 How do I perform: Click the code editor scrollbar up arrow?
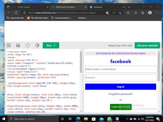tap(81, 50)
